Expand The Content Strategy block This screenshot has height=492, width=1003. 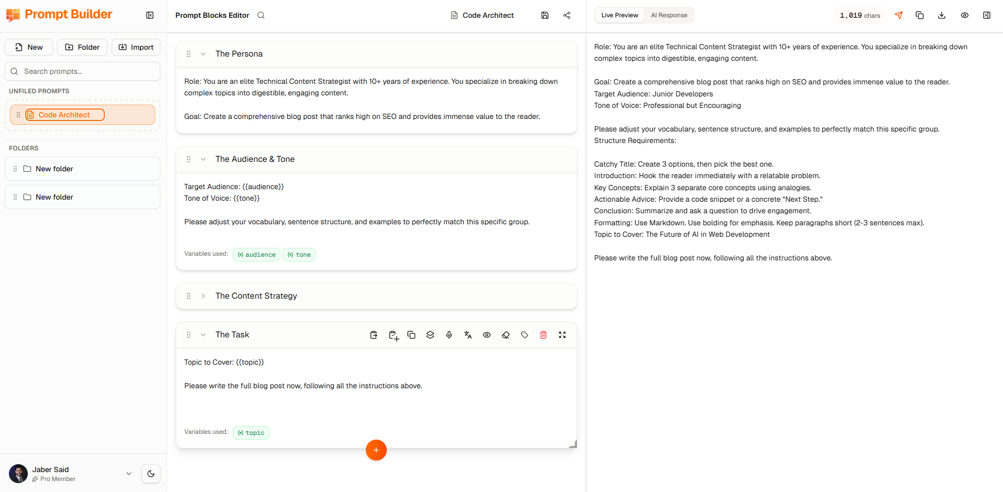pyautogui.click(x=203, y=296)
